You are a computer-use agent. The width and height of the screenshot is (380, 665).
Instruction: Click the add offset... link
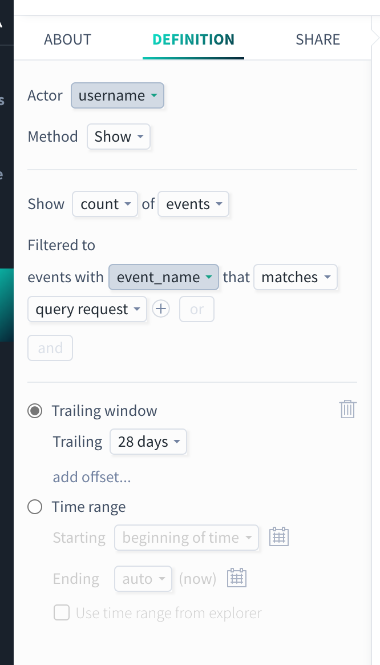coord(92,476)
